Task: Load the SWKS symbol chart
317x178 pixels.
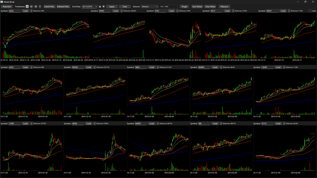Action: coord(115,11)
